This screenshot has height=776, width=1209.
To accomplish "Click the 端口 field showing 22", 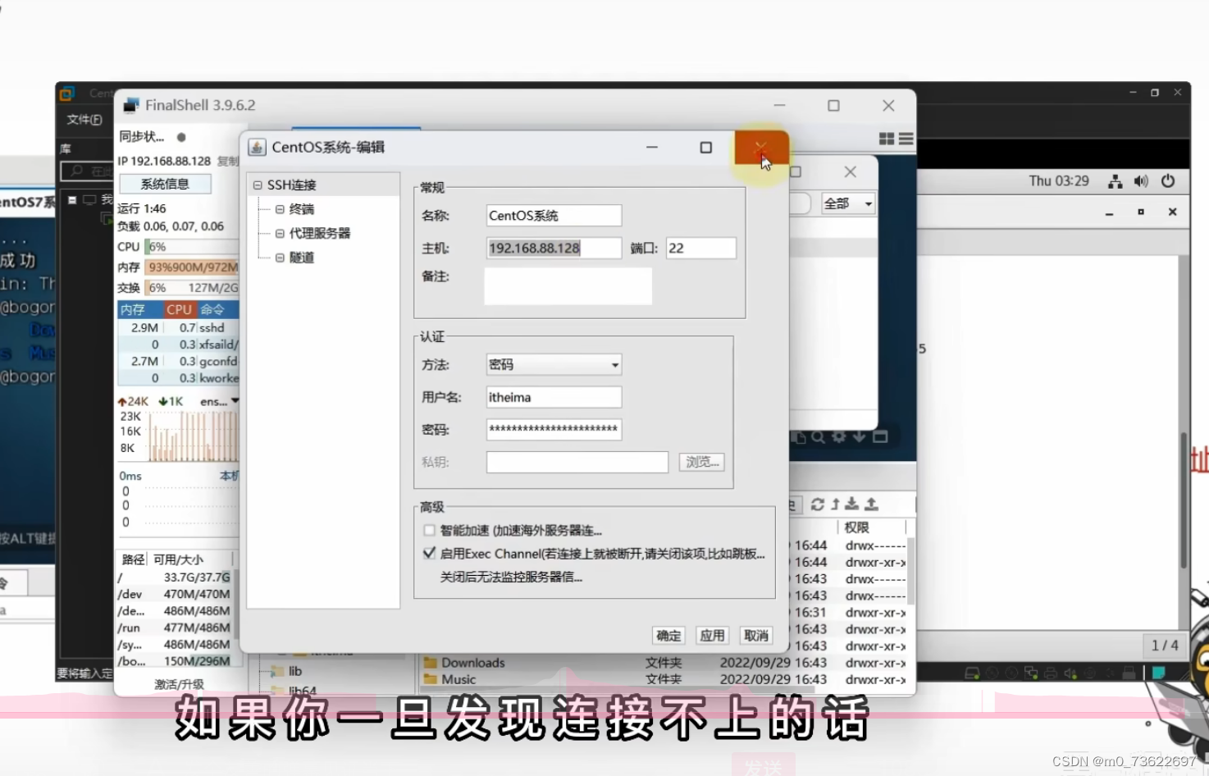I will click(x=700, y=248).
